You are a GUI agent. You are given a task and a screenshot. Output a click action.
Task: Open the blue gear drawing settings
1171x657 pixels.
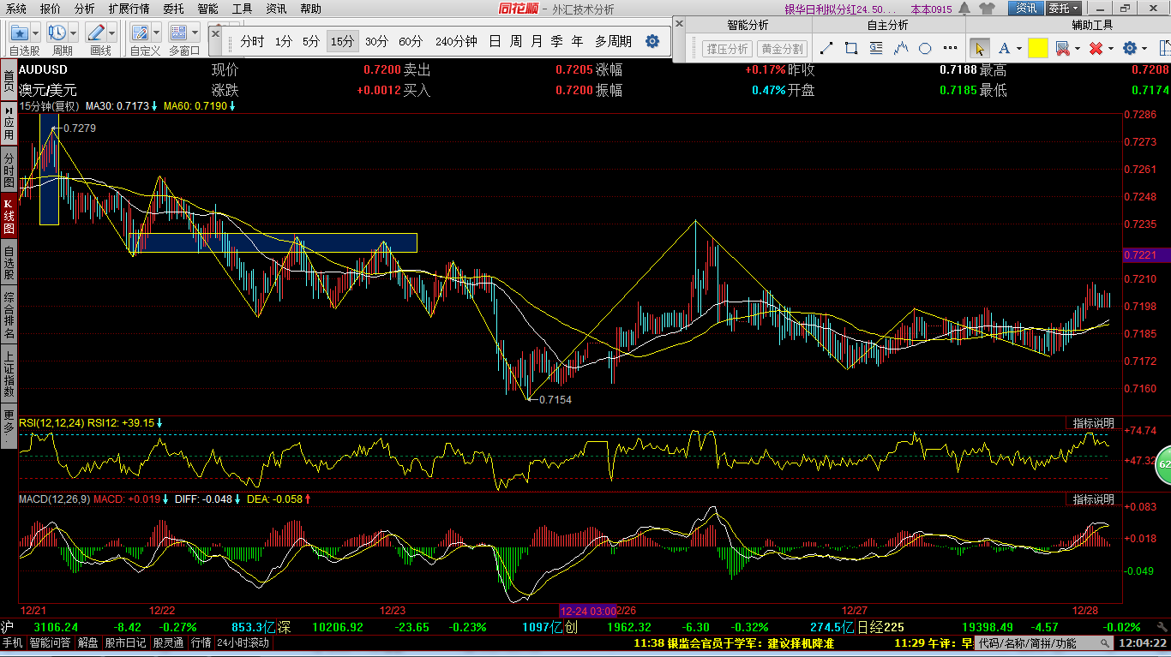tap(1130, 48)
